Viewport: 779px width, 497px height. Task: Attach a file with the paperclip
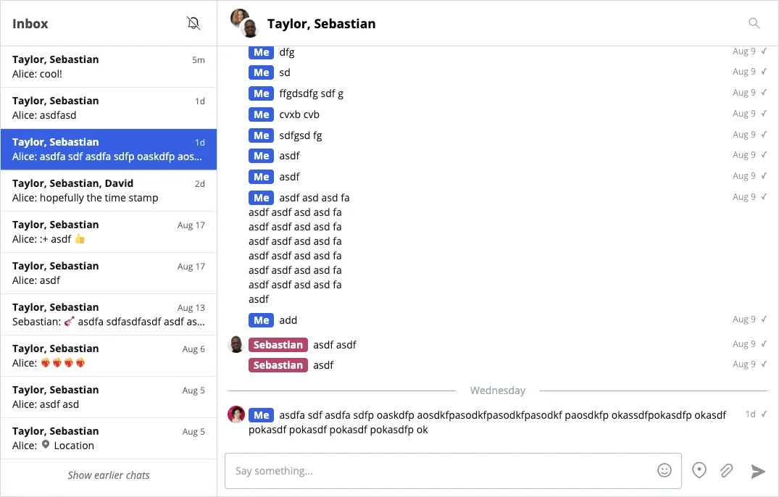pos(726,470)
